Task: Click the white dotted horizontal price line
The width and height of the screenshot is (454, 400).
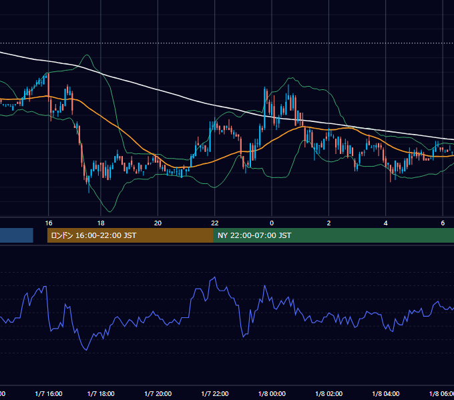Action: [227, 43]
